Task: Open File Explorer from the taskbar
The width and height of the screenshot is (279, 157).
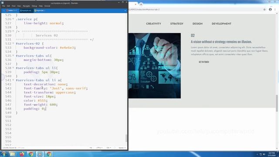Action: tap(12, 154)
